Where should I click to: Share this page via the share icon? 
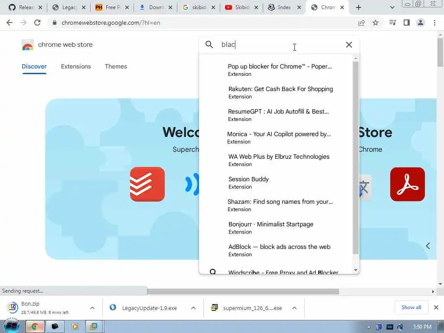(362, 23)
